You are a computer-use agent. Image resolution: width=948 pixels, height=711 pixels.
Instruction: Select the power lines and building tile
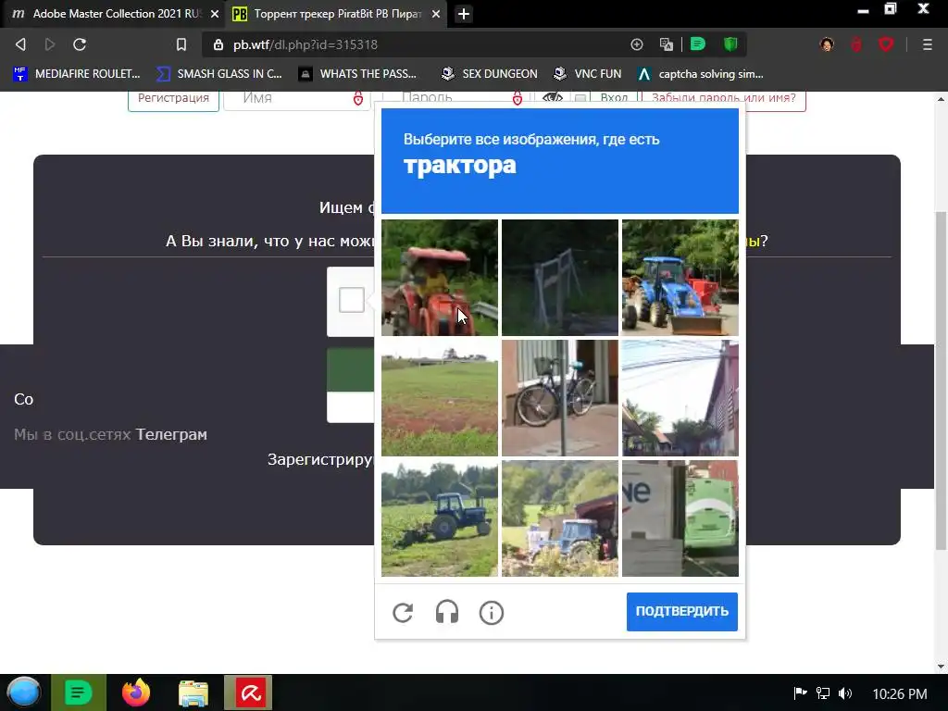[680, 398]
